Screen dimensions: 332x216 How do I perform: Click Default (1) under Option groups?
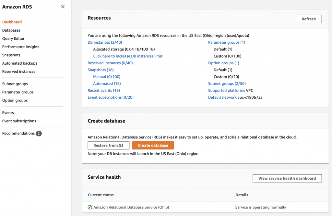[x=223, y=70]
